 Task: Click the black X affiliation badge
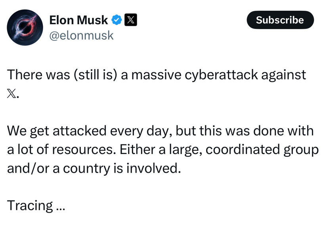click(x=131, y=20)
